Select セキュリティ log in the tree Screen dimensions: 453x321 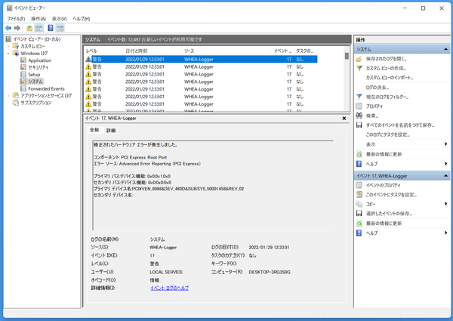coord(39,68)
